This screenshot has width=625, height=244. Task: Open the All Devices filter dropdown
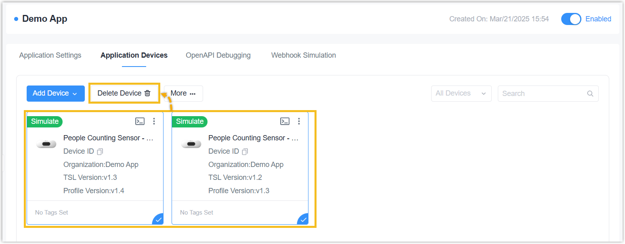(x=461, y=94)
